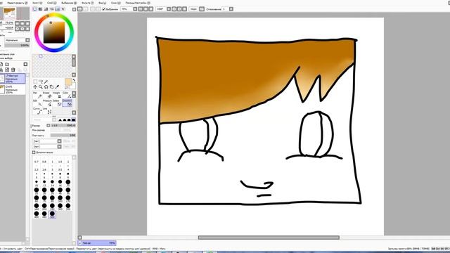Delete the selected layer with trash icon
This screenshot has height=253, width=450.
(x=13, y=70)
